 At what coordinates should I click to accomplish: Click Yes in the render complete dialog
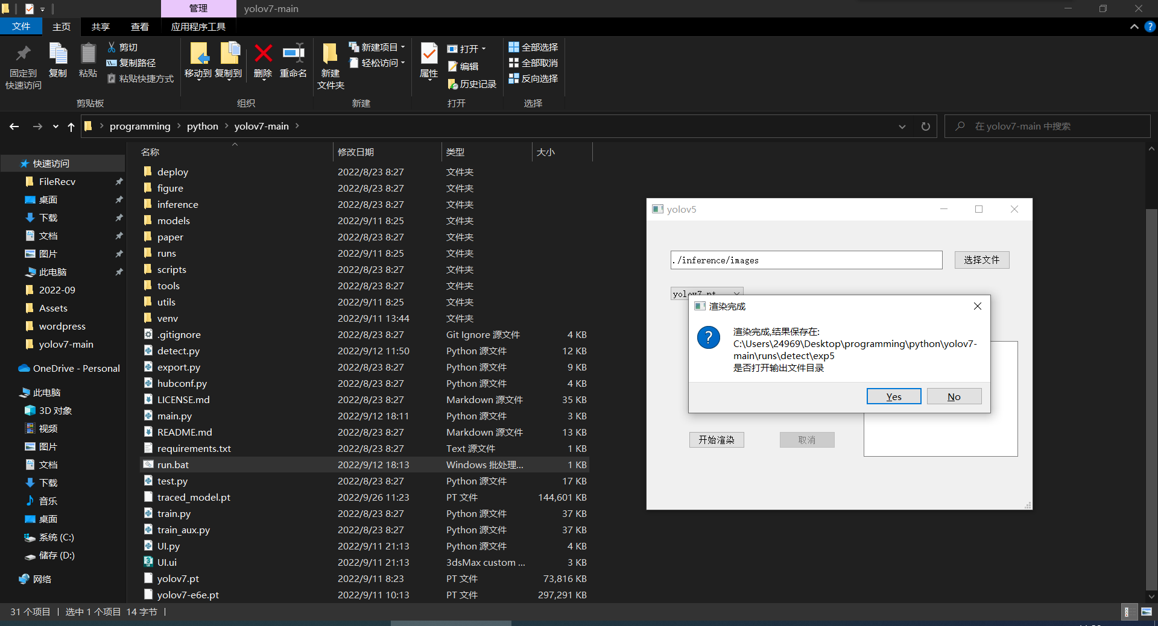[893, 396]
